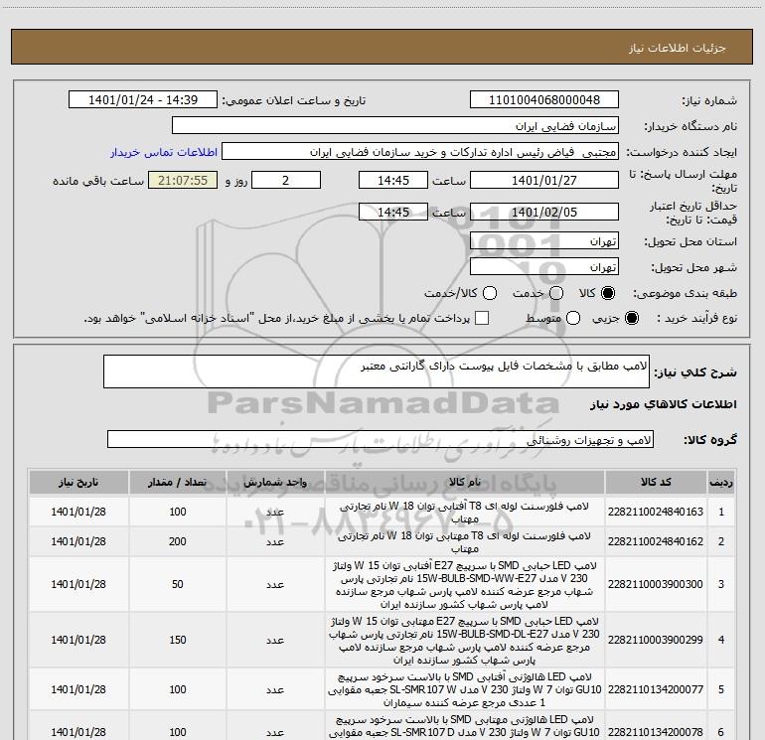Image resolution: width=765 pixels, height=740 pixels.
Task: Click the request number field 1101004068000048
Action: (544, 100)
